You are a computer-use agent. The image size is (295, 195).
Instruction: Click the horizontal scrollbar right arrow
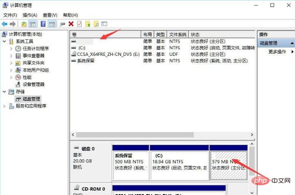[252, 135]
